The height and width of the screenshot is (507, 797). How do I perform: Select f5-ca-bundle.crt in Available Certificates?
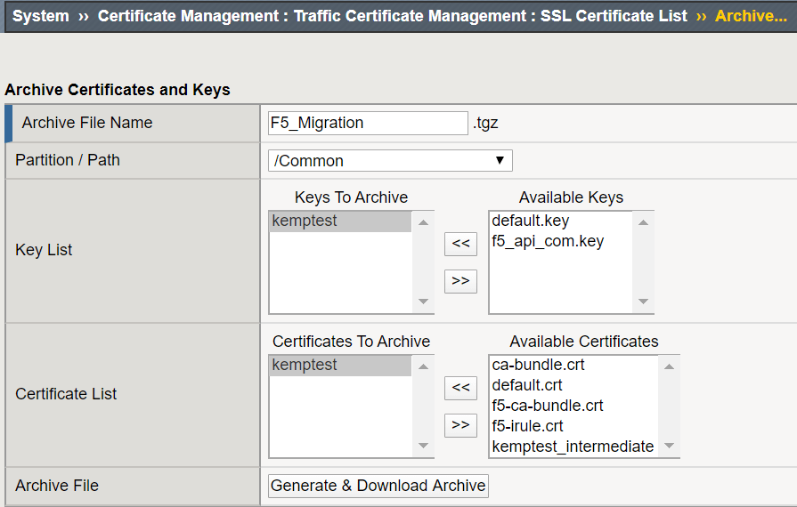(x=548, y=406)
